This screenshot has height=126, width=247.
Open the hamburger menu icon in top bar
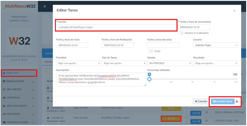(45, 6)
